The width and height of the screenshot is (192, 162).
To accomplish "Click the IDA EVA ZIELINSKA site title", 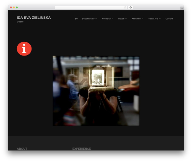I will point(34,18).
